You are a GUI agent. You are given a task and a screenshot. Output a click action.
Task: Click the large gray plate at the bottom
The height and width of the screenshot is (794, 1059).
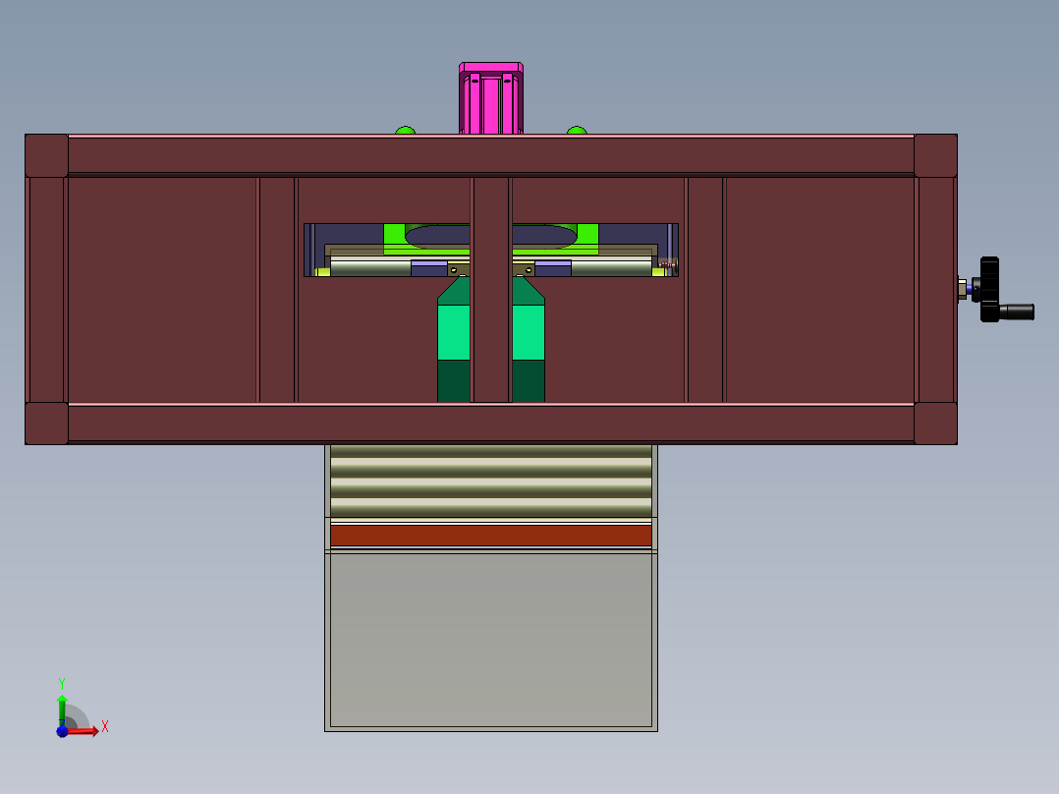(x=490, y=639)
